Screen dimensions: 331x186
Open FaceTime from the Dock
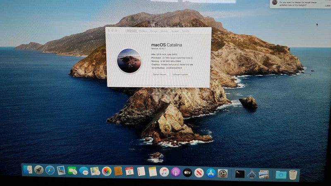(72, 171)
